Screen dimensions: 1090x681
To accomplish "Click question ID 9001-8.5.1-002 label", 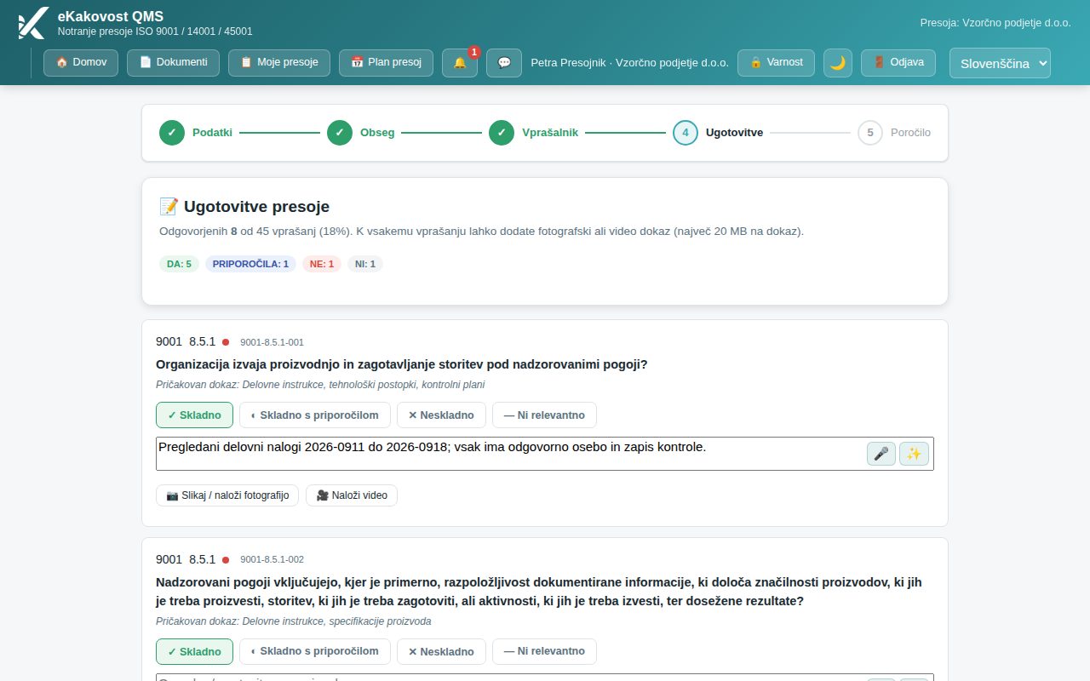I will click(272, 560).
